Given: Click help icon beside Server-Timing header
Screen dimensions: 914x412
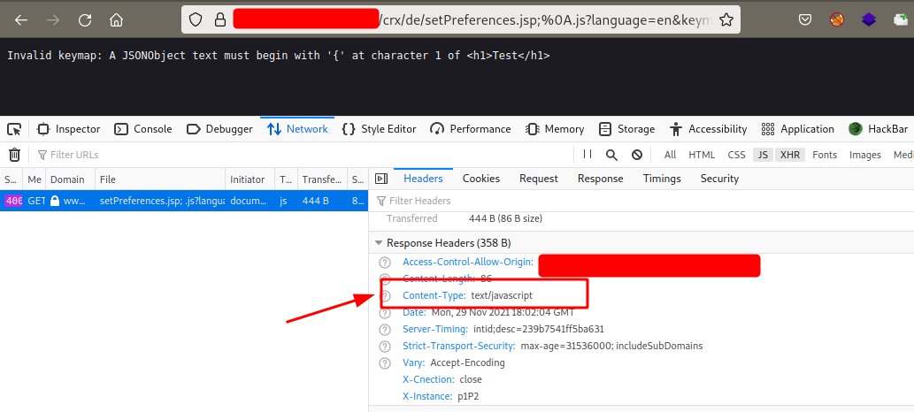Looking at the screenshot, I should [385, 329].
